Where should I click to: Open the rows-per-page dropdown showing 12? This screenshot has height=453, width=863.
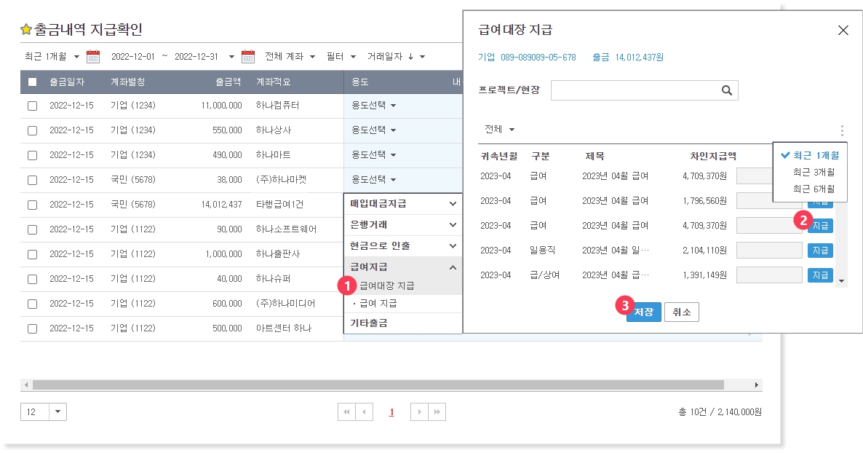point(58,412)
